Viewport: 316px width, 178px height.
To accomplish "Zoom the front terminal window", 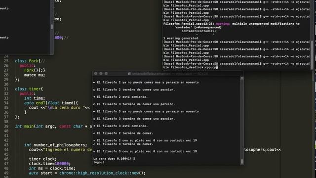I will point(106,74).
